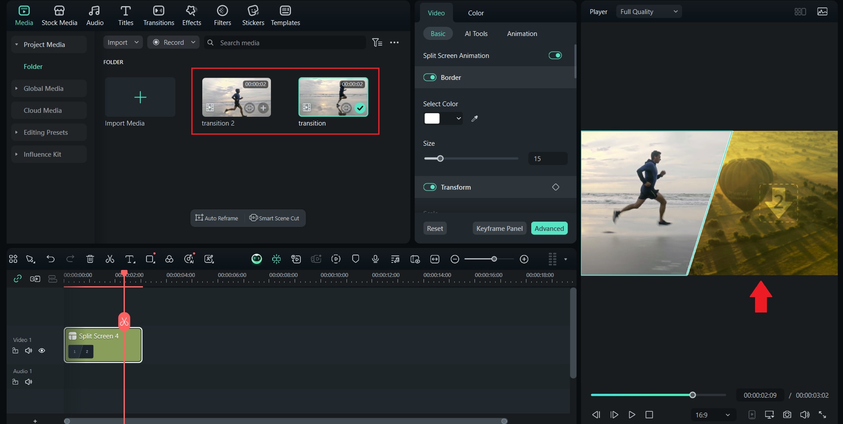Image resolution: width=843 pixels, height=424 pixels.
Task: Open the Stock Media tab
Action: coord(59,16)
